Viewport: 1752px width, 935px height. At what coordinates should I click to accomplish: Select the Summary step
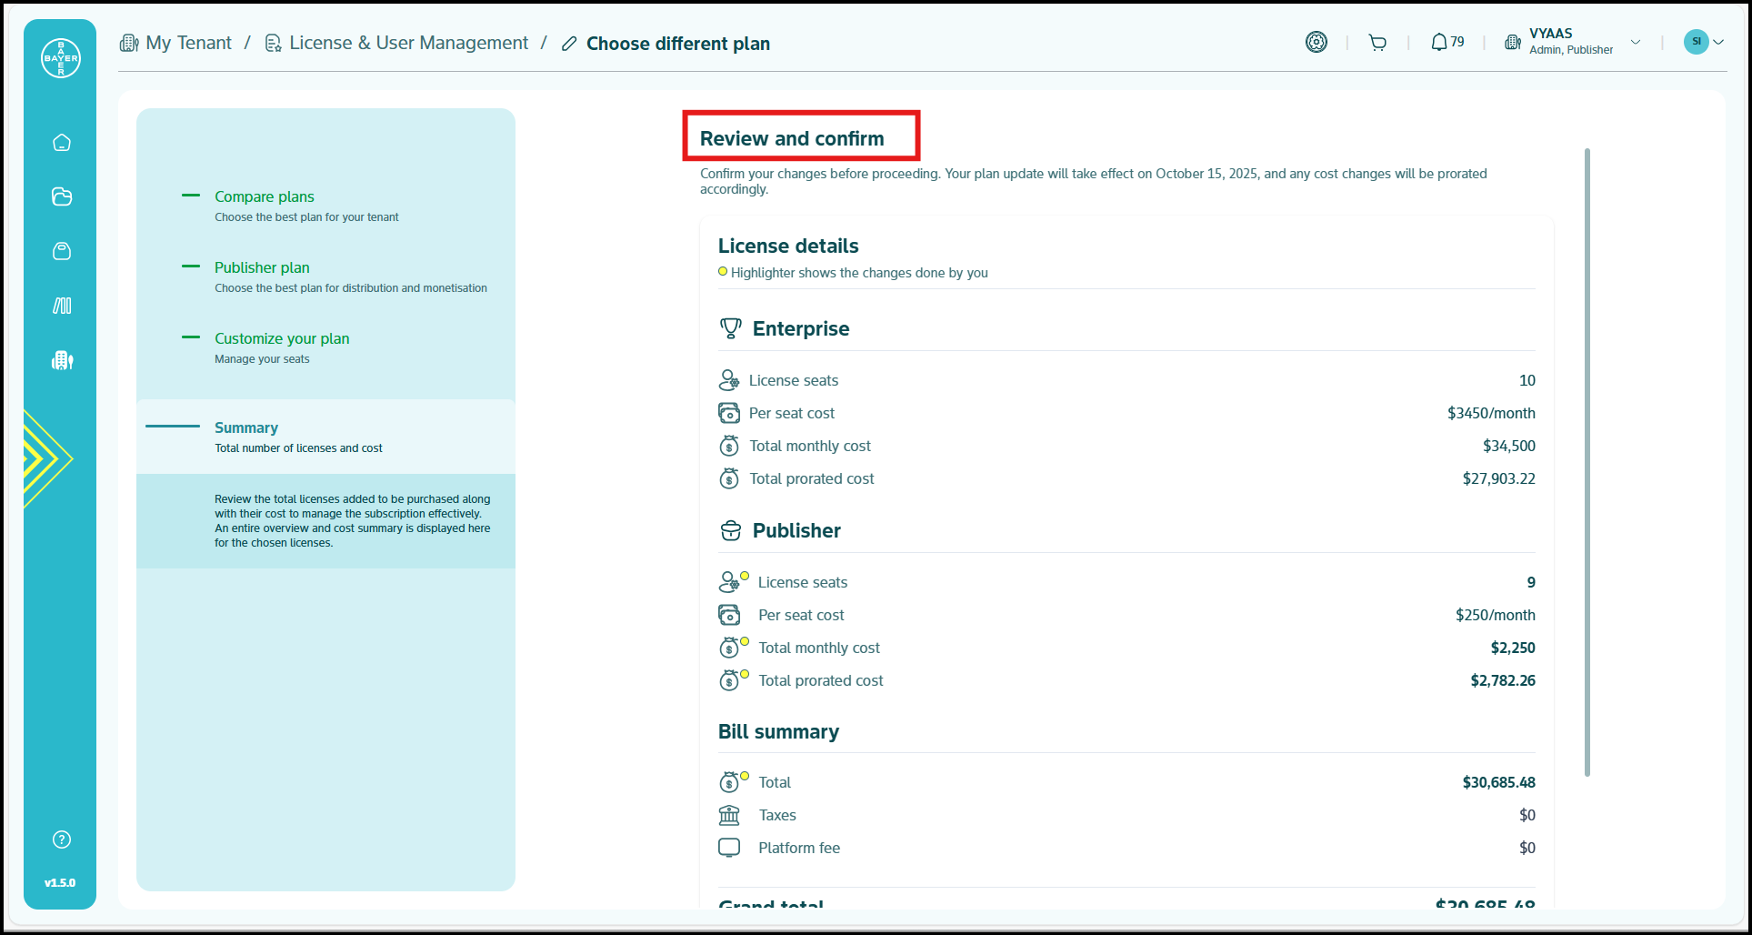[x=246, y=427]
